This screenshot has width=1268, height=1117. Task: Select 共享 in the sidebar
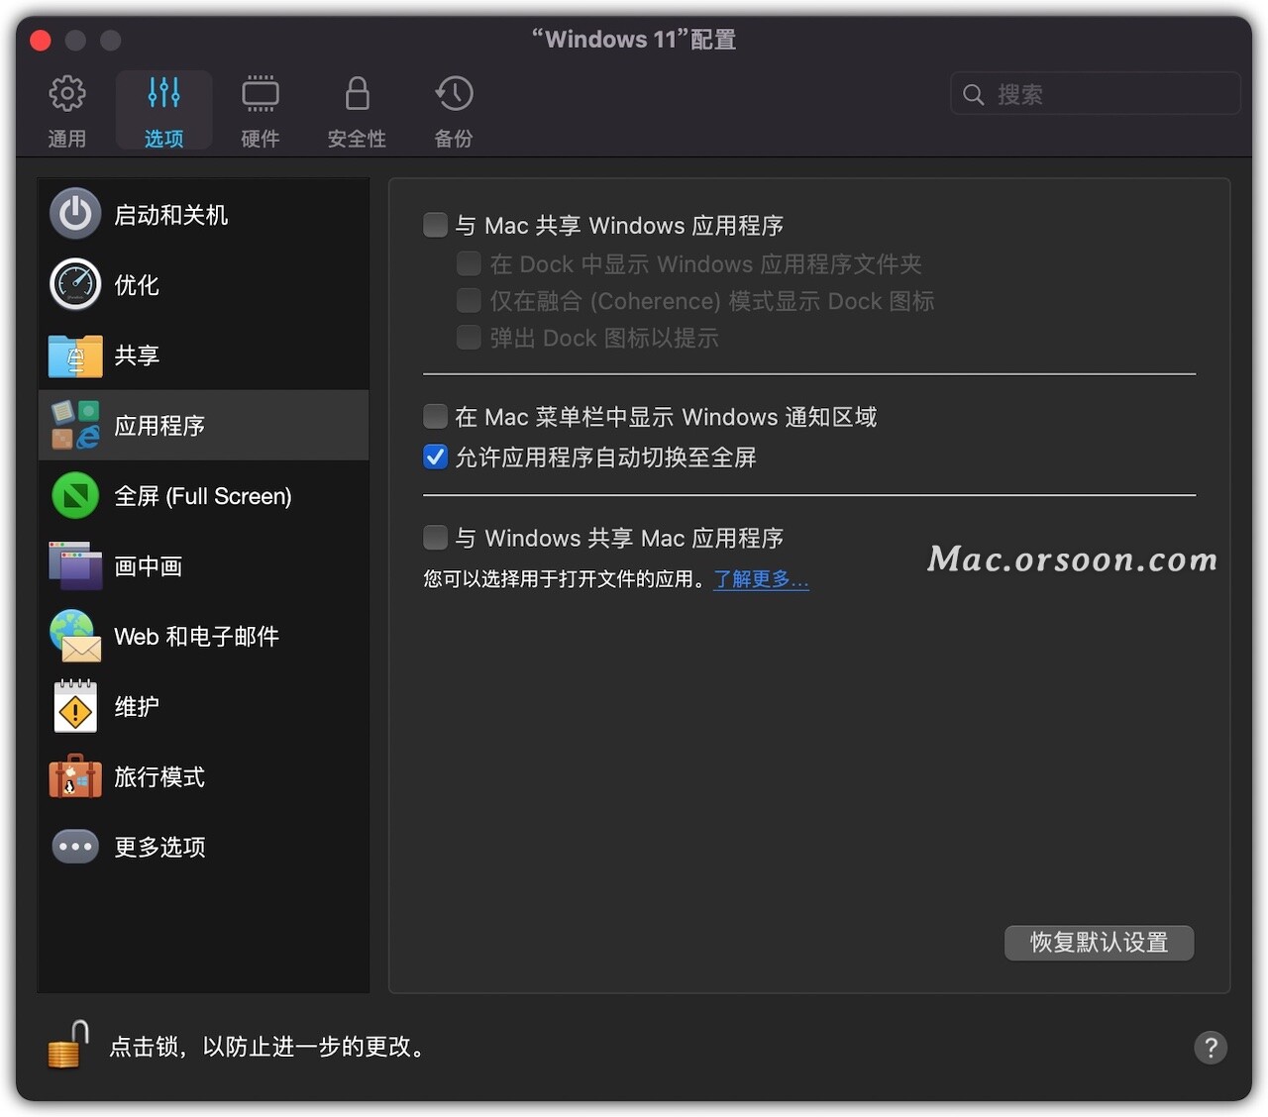pyautogui.click(x=203, y=355)
